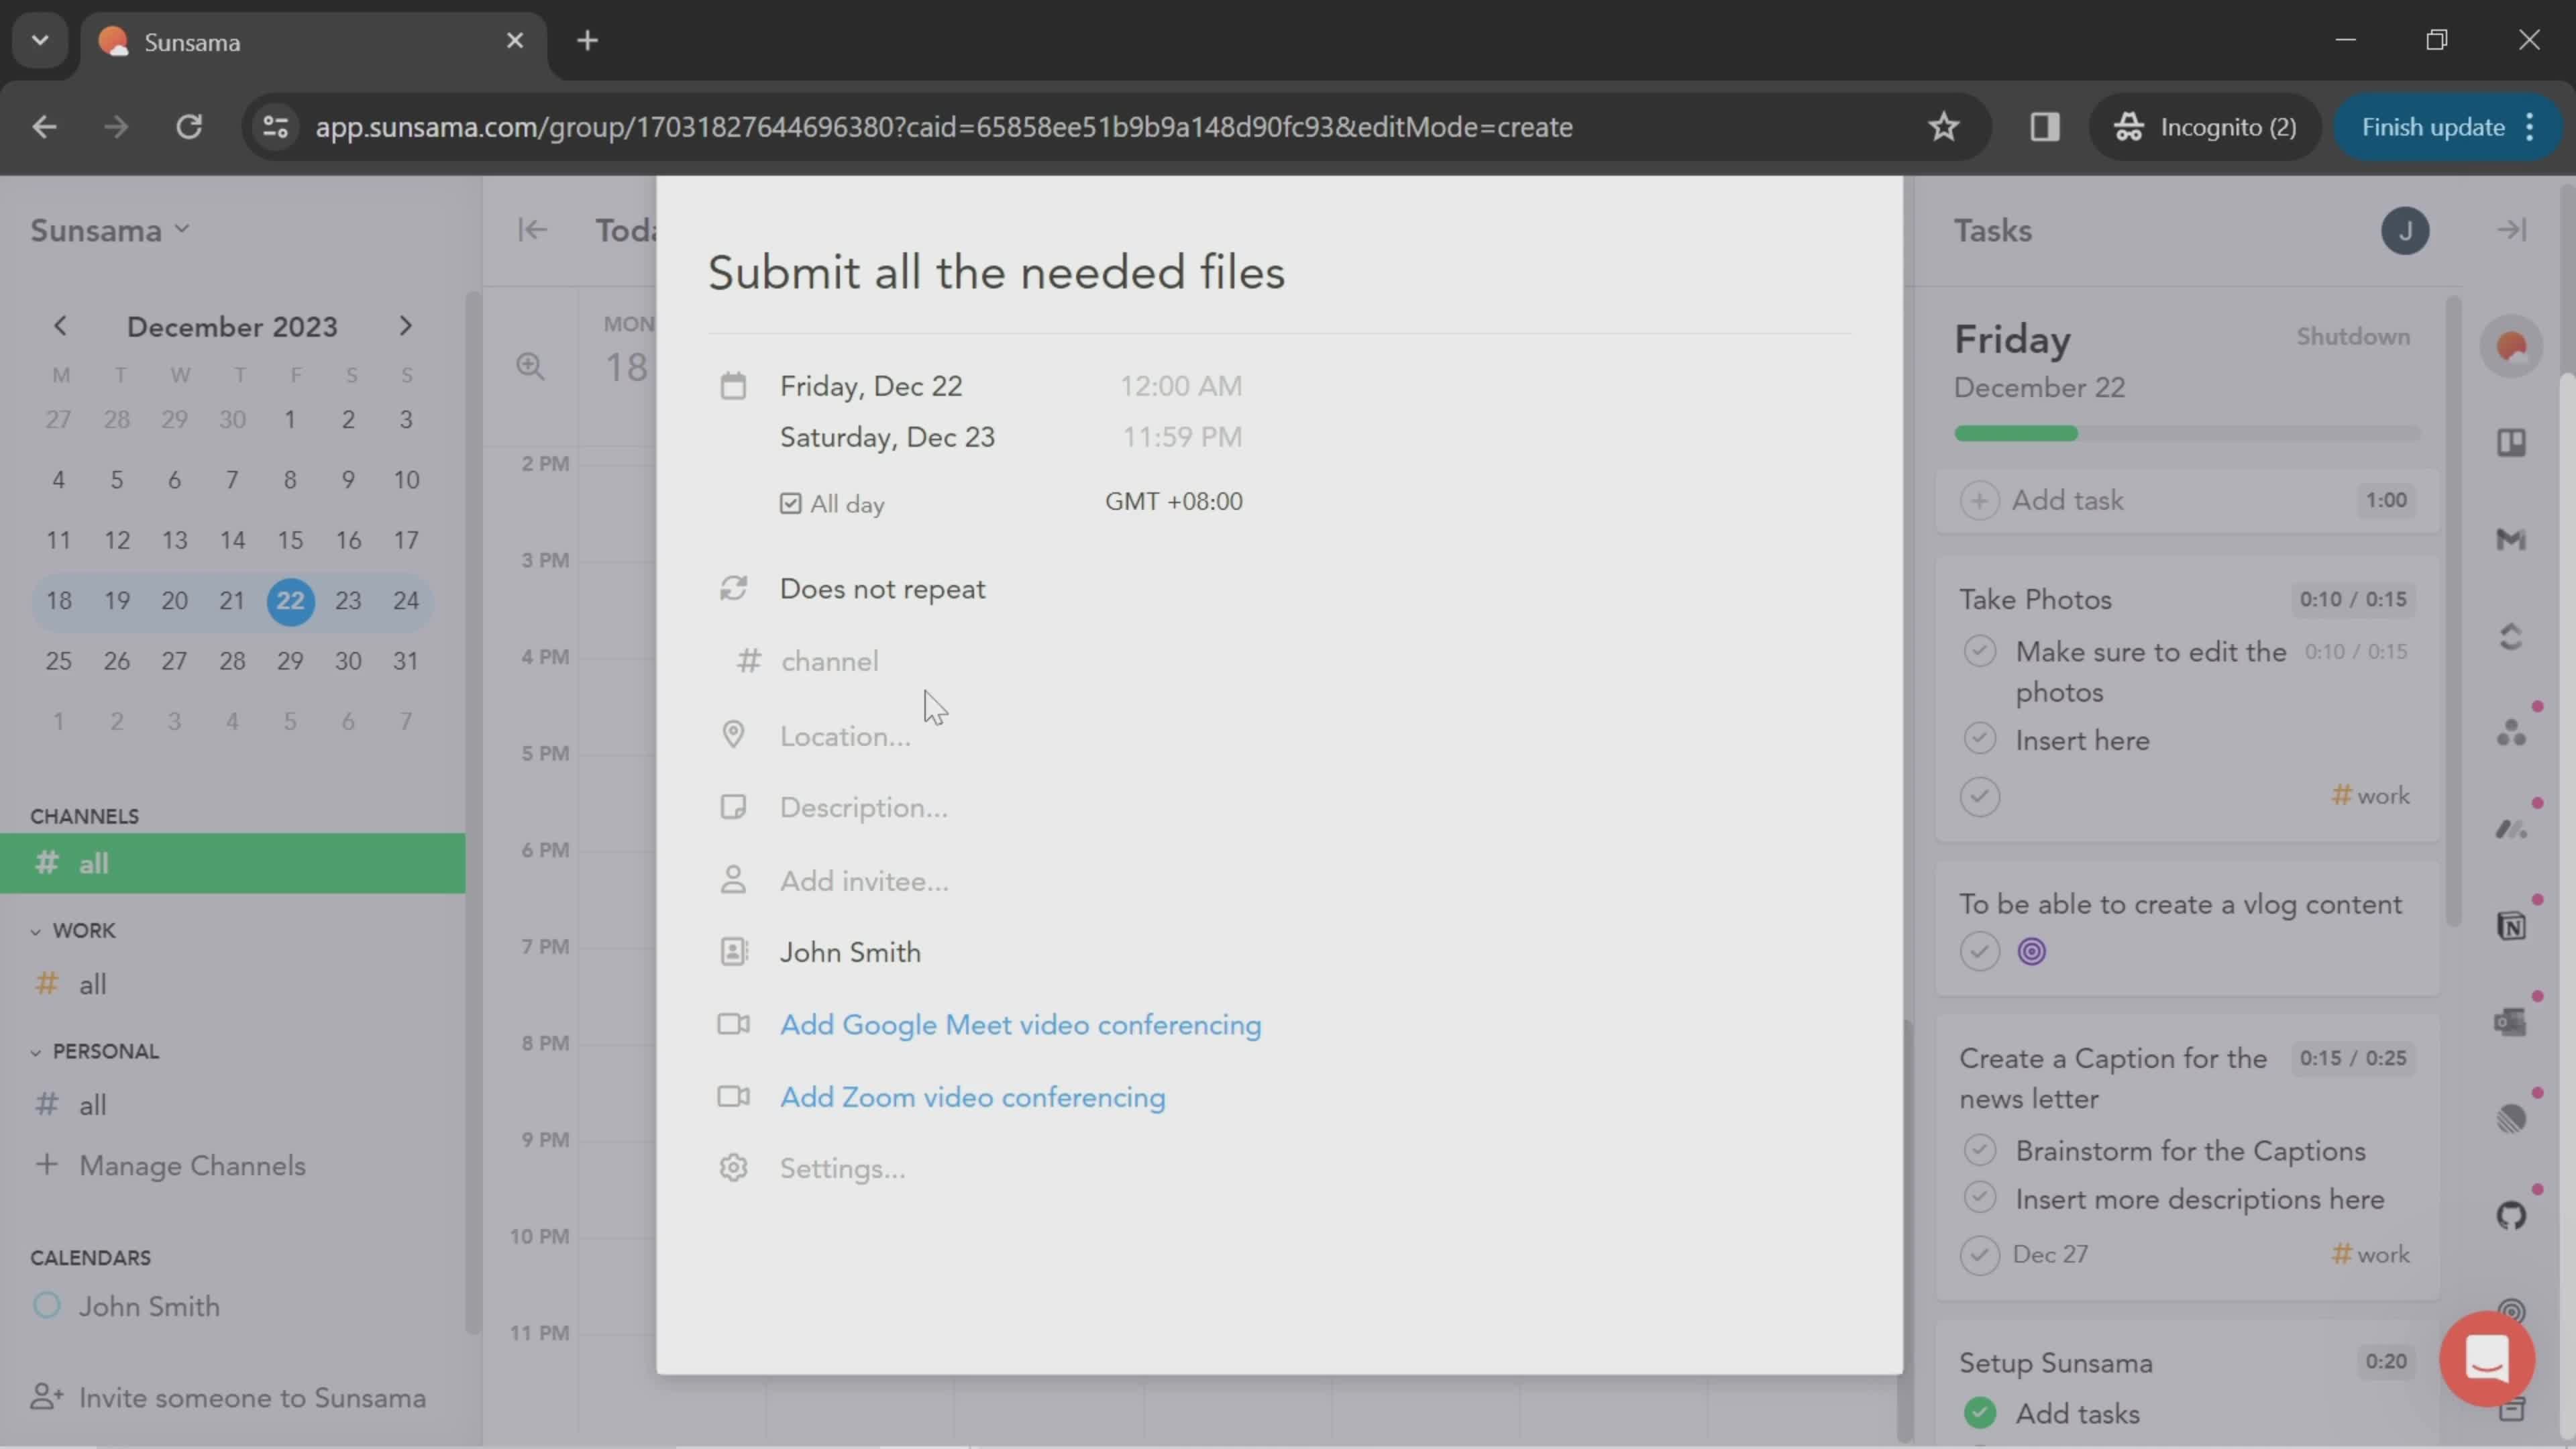Open the Monday.com integration icon

(x=2511, y=829)
